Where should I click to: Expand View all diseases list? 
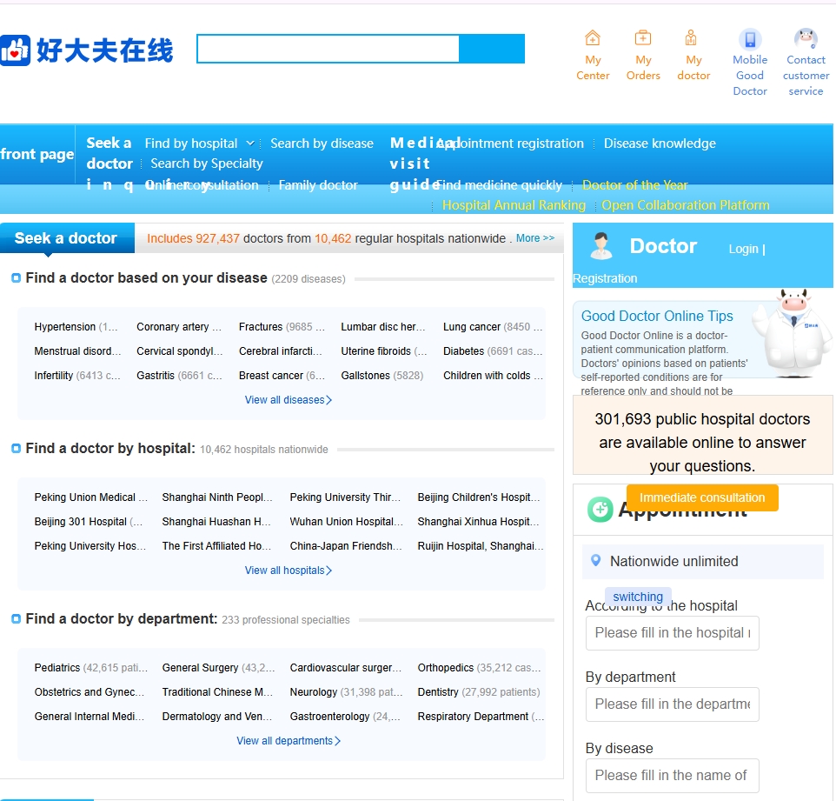pyautogui.click(x=288, y=400)
